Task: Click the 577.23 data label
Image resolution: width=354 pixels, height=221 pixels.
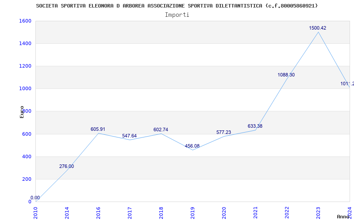Action: pos(223,132)
